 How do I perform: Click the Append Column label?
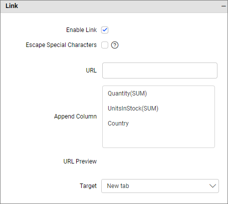click(x=75, y=116)
